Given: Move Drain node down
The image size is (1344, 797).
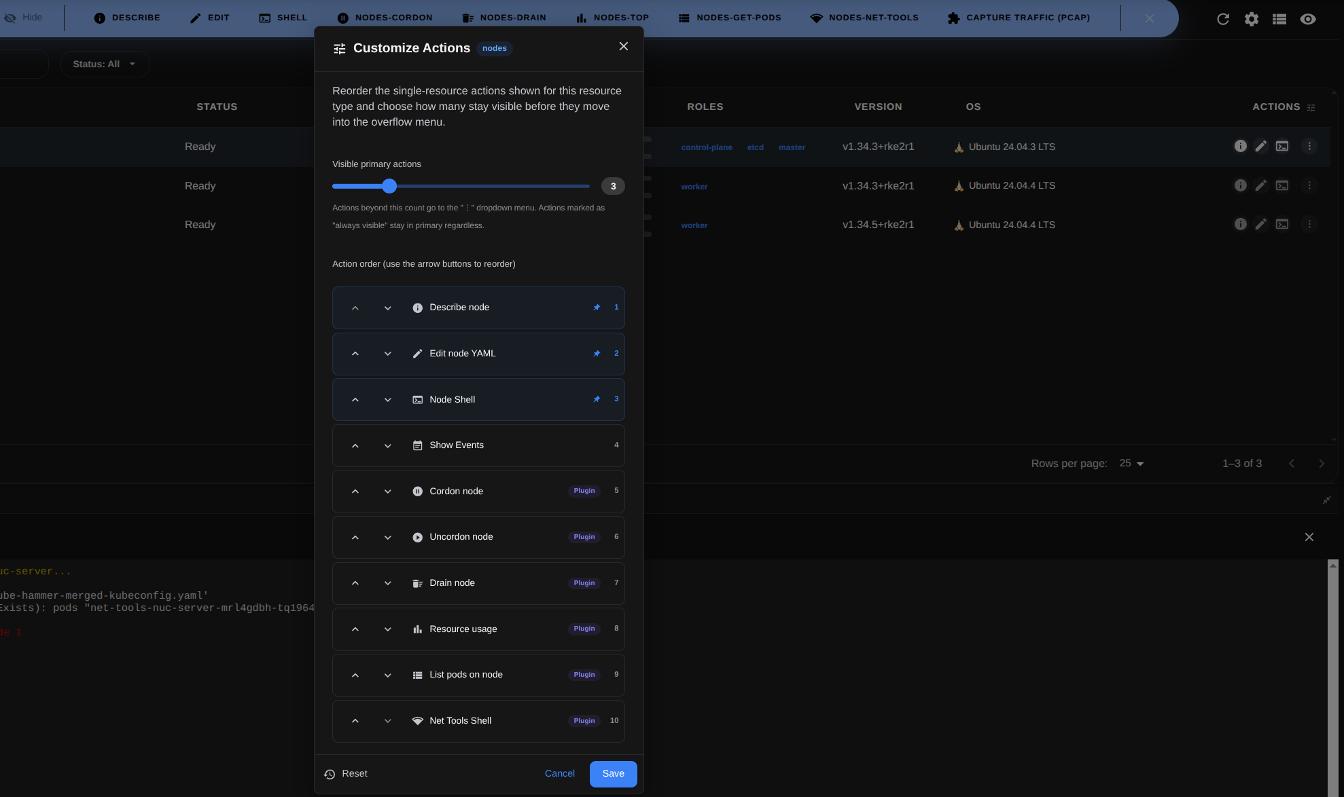Looking at the screenshot, I should (387, 583).
